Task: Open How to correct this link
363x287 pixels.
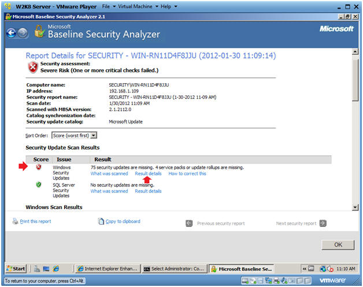Action: pos(187,173)
